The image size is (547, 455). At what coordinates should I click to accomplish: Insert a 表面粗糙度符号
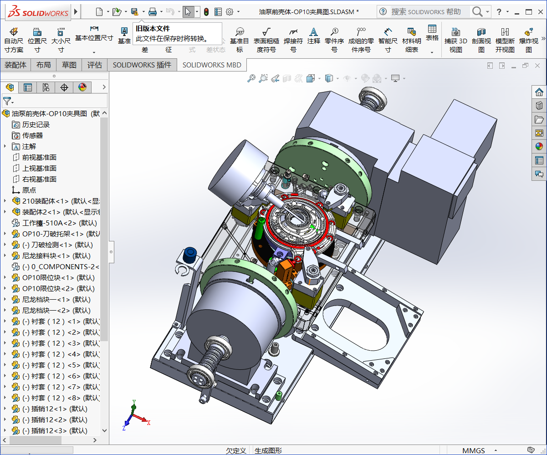[x=266, y=40]
